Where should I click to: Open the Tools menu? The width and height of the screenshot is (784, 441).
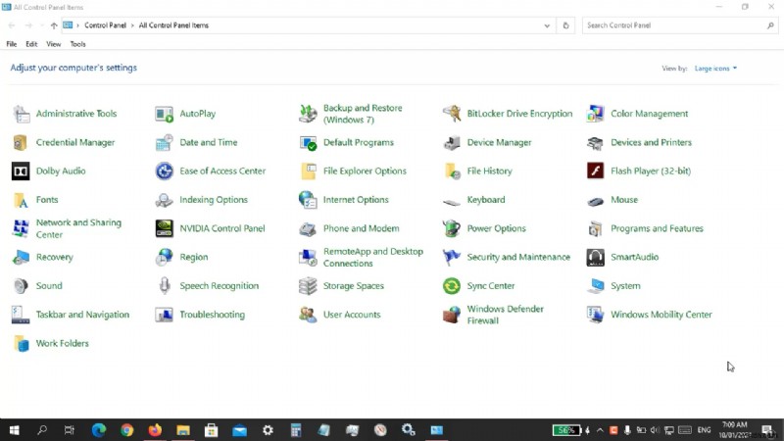pos(77,44)
